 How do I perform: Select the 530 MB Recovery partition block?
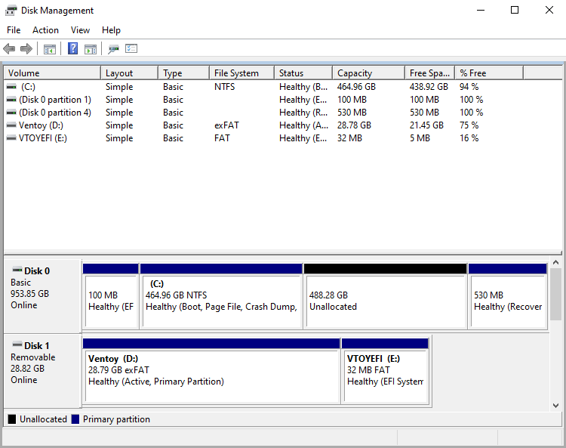[x=507, y=301]
